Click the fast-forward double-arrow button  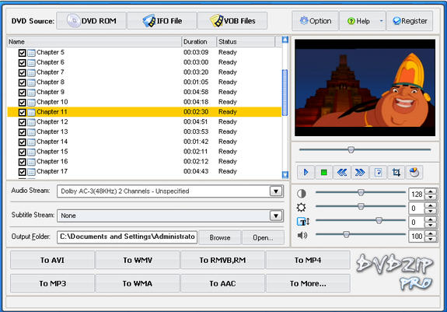point(360,172)
